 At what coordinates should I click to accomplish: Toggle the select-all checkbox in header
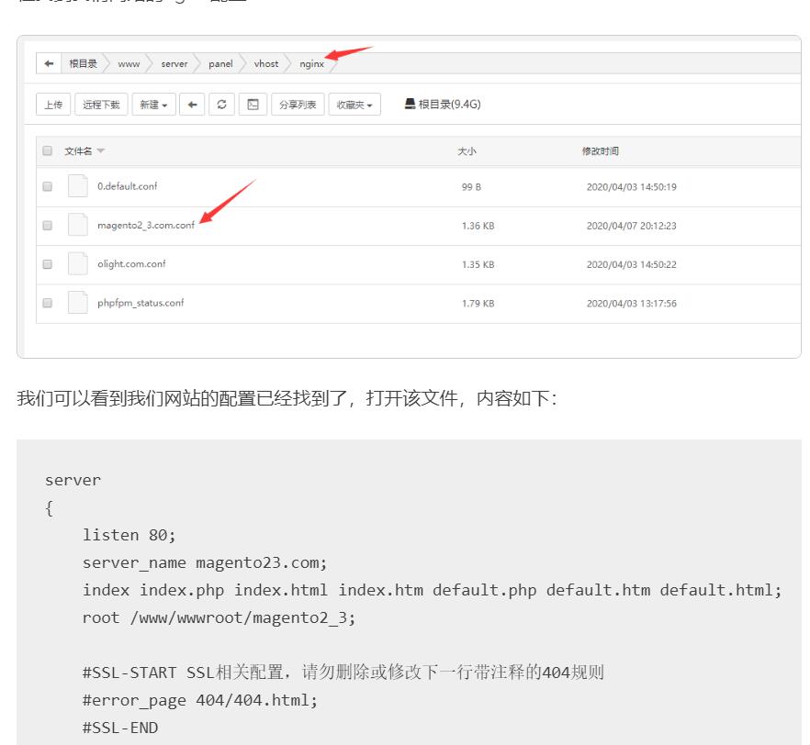(48, 151)
